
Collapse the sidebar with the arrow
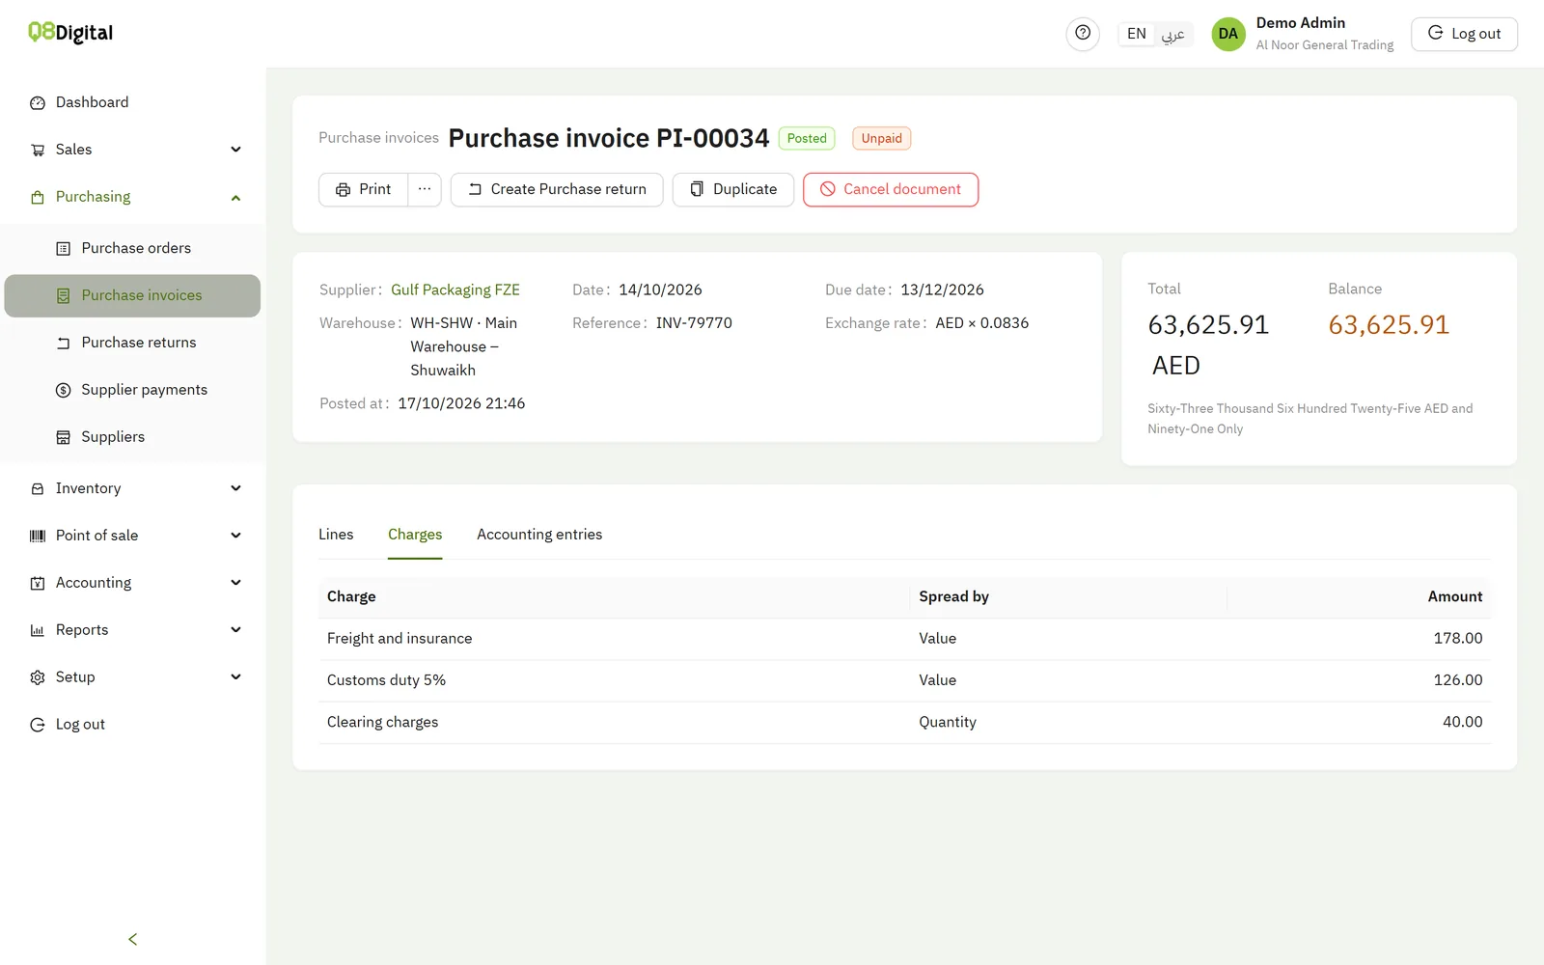(x=133, y=939)
